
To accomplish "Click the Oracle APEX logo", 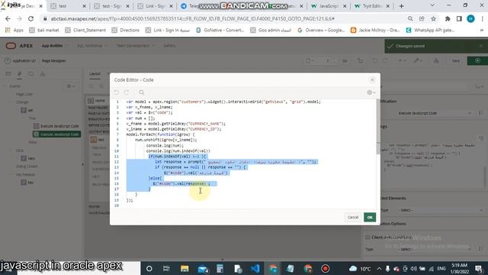I will (x=19, y=46).
